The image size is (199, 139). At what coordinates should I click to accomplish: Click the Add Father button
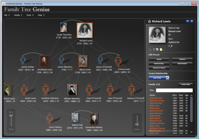pos(157,78)
